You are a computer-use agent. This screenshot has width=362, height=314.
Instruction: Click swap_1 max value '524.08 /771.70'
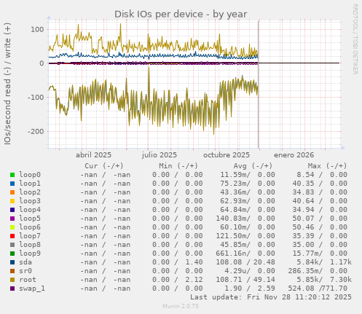pos(318,289)
